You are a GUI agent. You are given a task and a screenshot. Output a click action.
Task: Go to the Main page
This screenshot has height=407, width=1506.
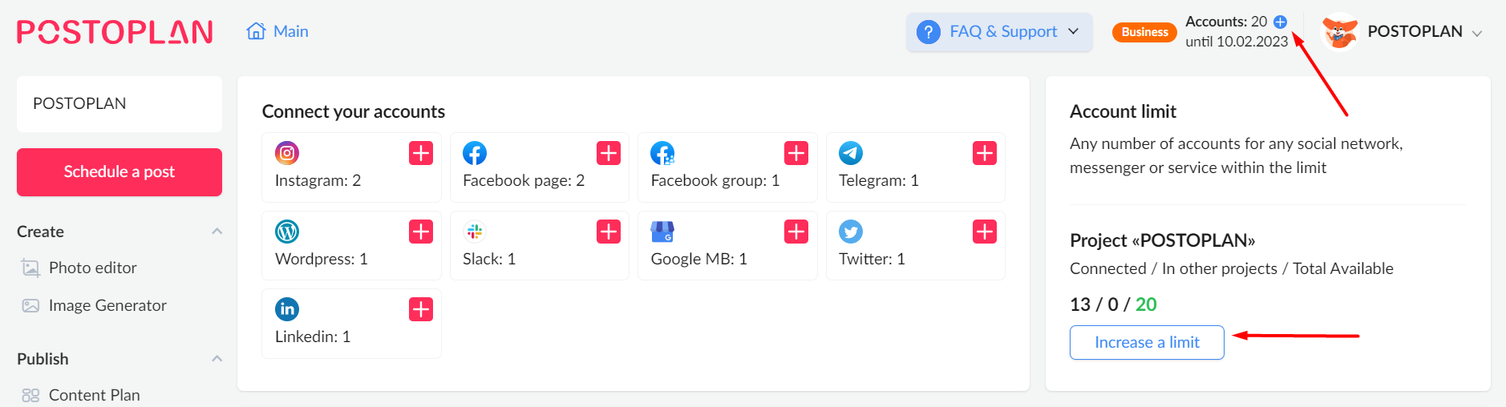coord(277,31)
